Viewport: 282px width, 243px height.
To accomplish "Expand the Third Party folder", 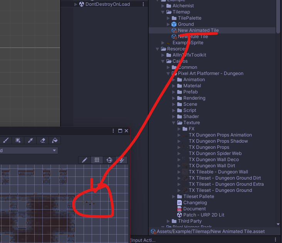I will (x=168, y=221).
